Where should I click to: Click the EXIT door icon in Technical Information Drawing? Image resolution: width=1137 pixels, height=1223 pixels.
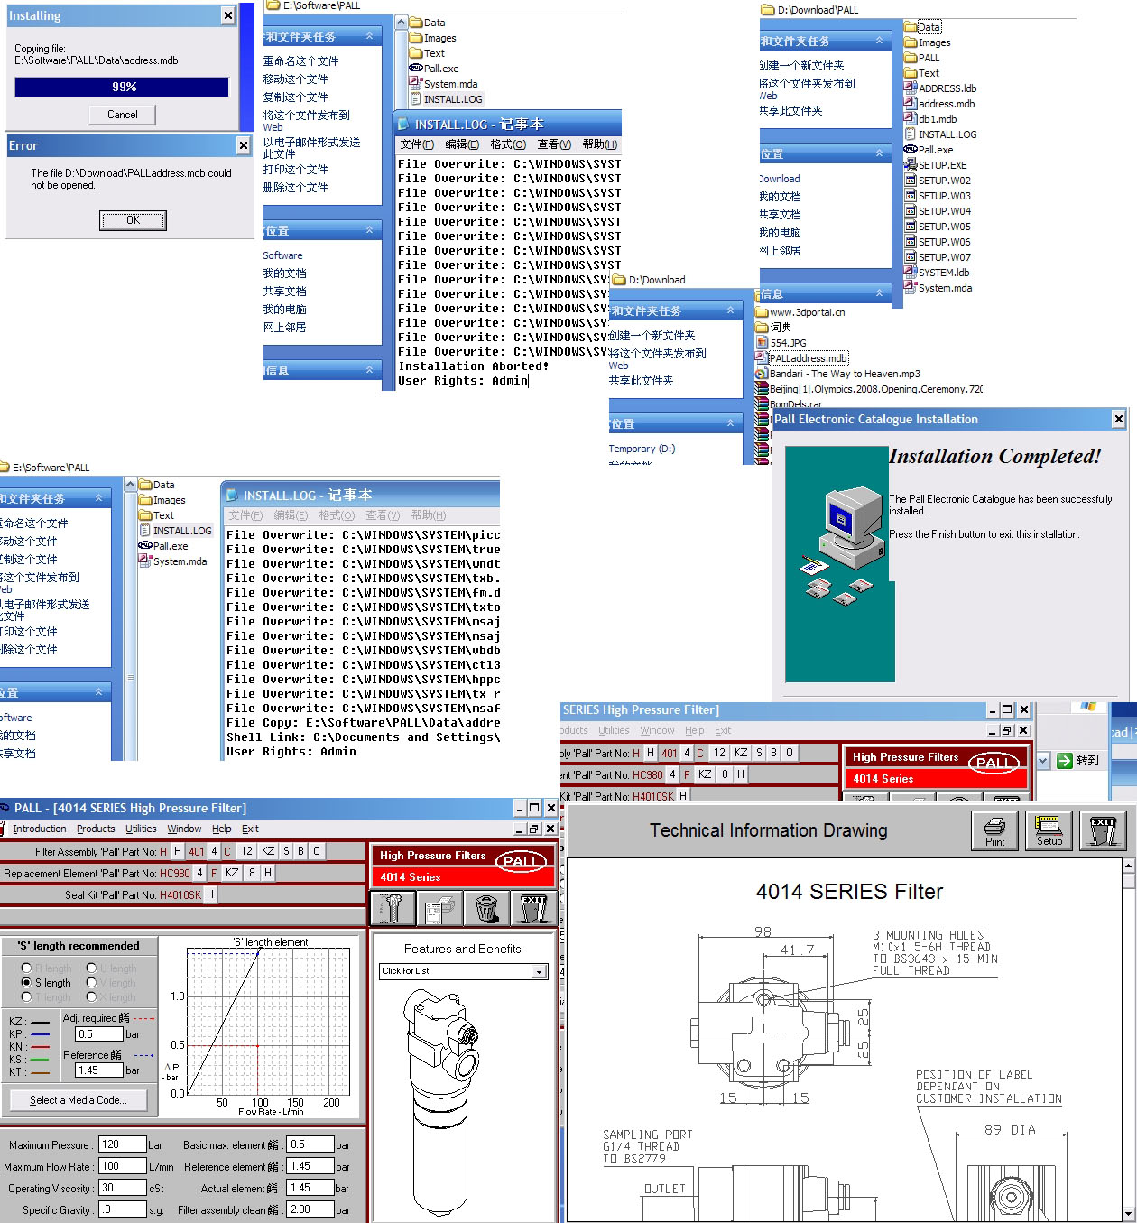pos(1103,830)
